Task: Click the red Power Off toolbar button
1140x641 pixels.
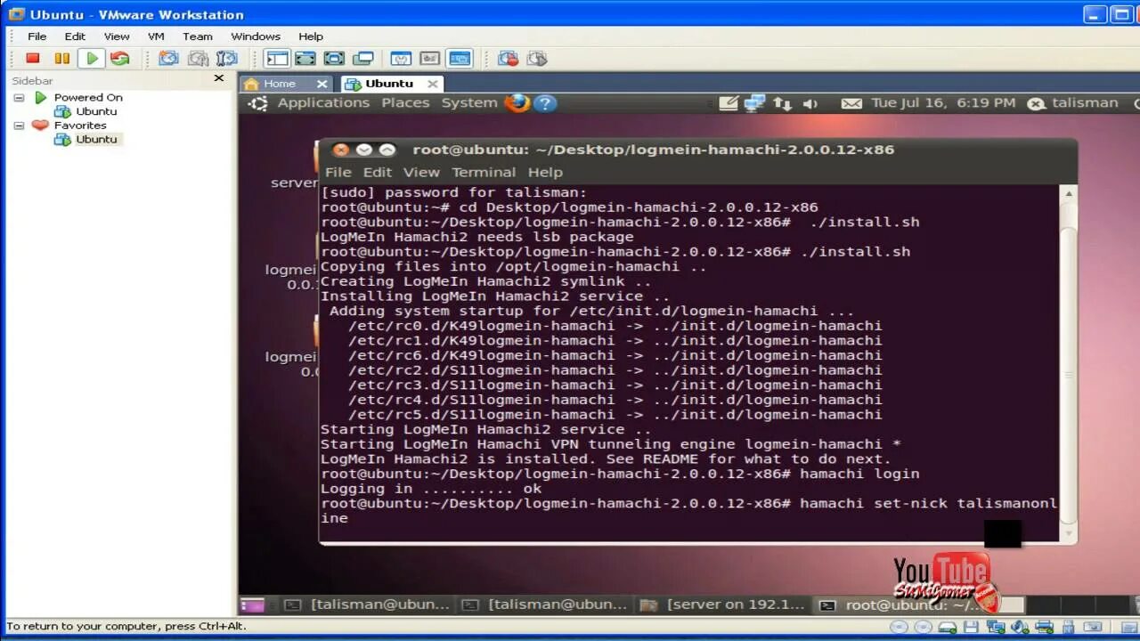Action: point(33,59)
